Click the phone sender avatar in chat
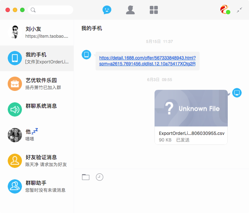Screen dimensions: 249x213 coord(86,55)
